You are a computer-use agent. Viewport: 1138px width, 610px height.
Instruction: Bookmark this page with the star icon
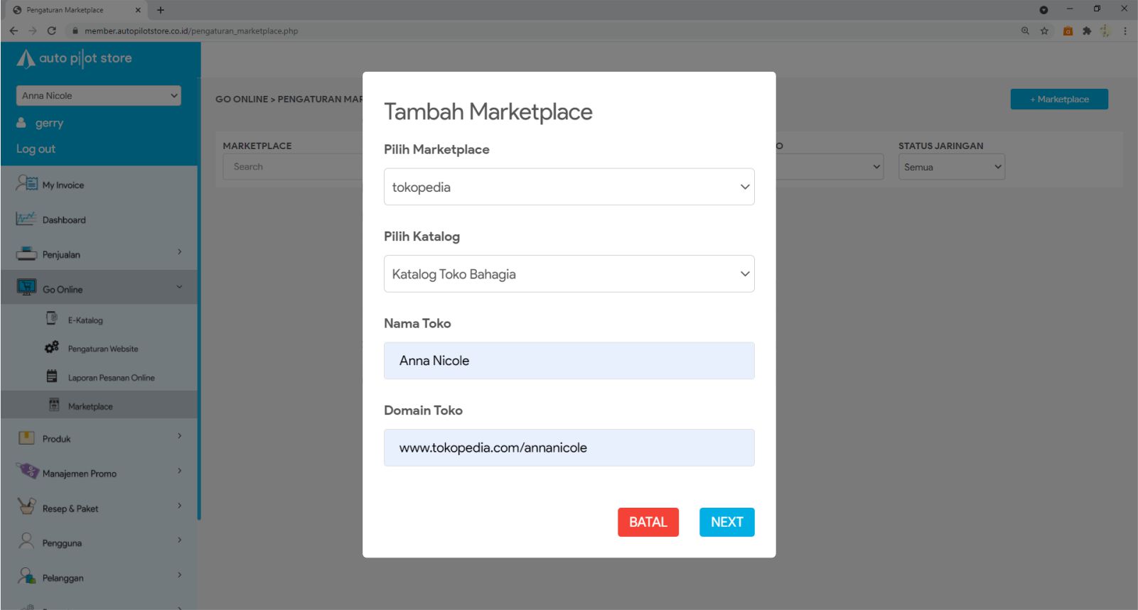coord(1044,31)
